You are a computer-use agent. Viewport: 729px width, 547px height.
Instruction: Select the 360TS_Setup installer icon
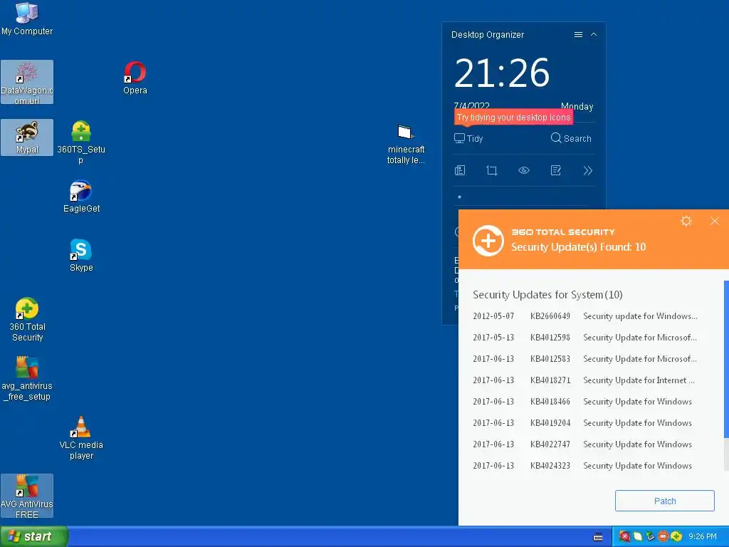tap(81, 142)
